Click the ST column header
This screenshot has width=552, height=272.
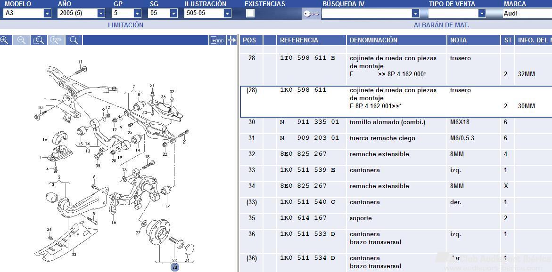(507, 40)
